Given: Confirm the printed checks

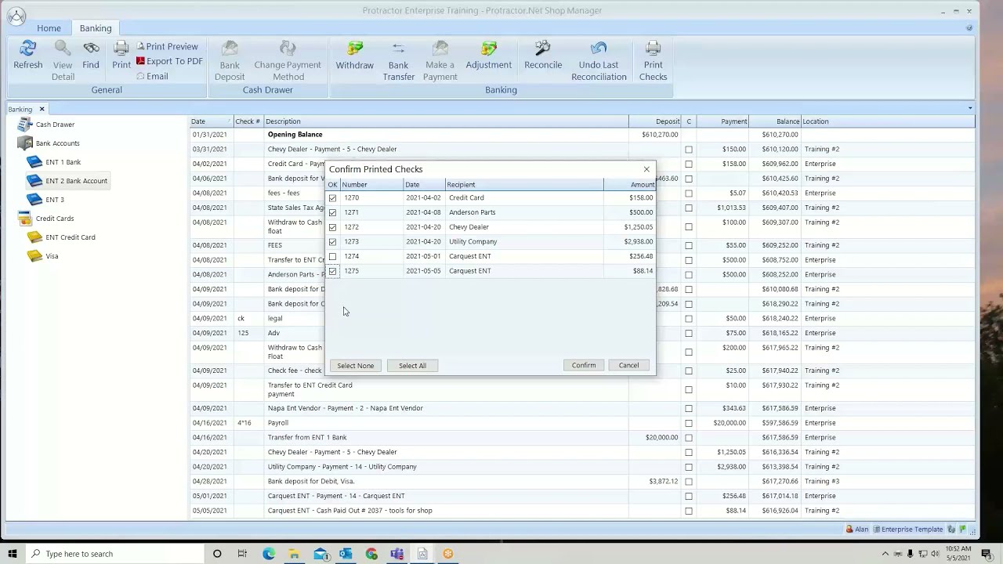Looking at the screenshot, I should pyautogui.click(x=584, y=365).
